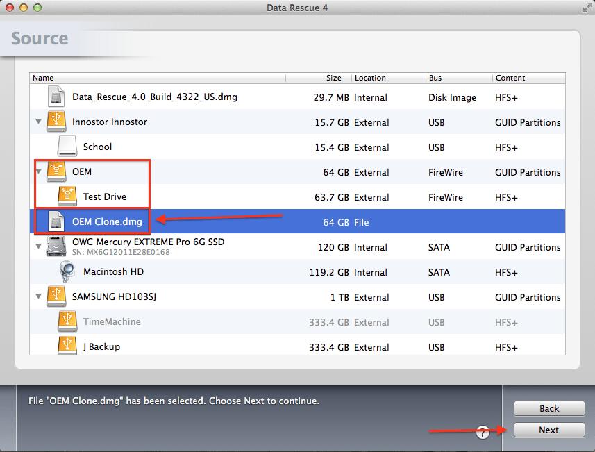595x452 pixels.
Task: Click the Next button
Action: 548,430
